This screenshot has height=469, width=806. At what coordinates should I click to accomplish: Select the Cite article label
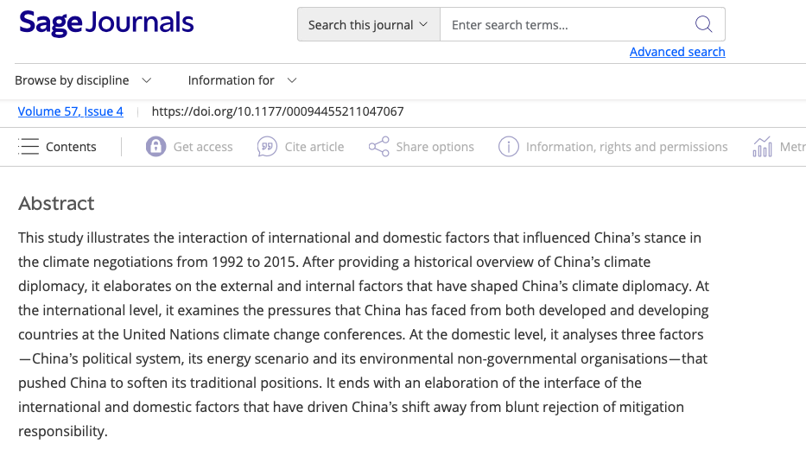click(x=314, y=147)
